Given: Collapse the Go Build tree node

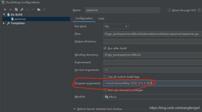Looking at the screenshot, I should pos(4,15).
